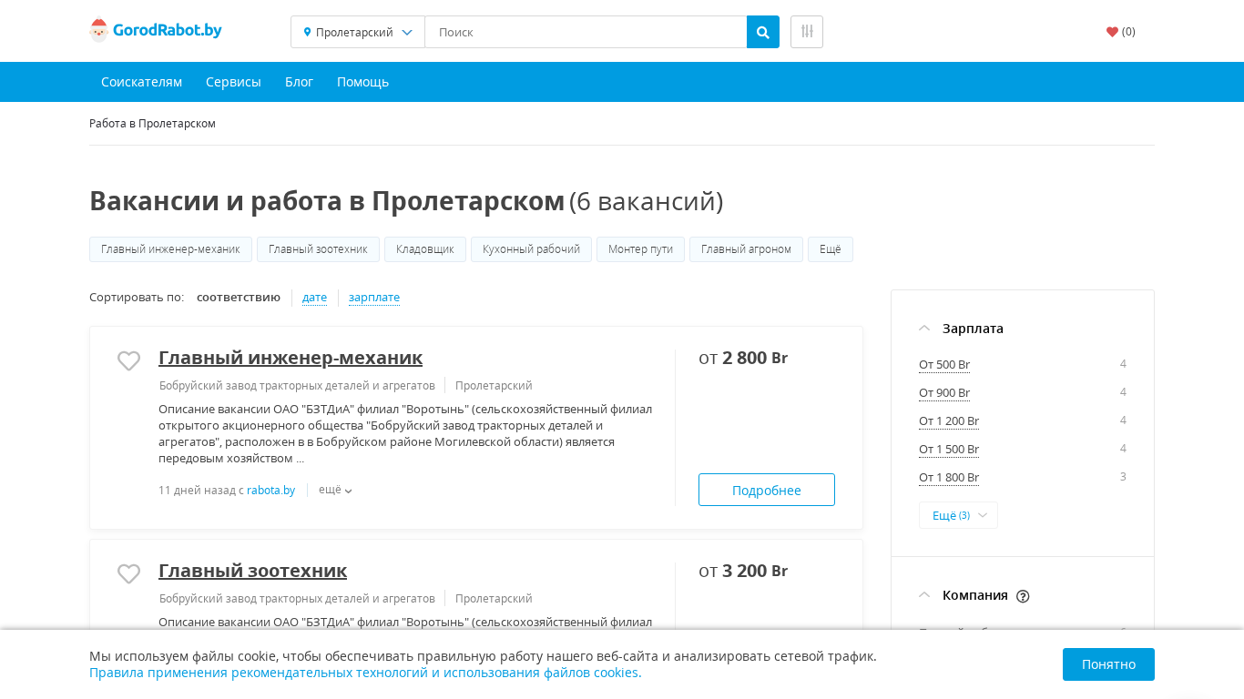Accept cookies with Понятно button
1244x699 pixels.
pos(1108,664)
